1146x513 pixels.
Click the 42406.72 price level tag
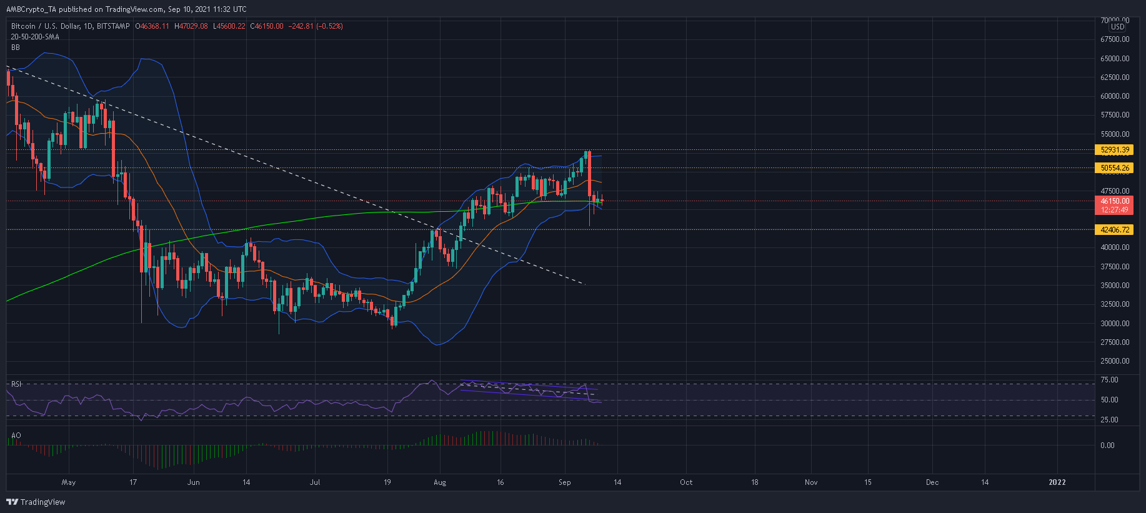[x=1115, y=230]
